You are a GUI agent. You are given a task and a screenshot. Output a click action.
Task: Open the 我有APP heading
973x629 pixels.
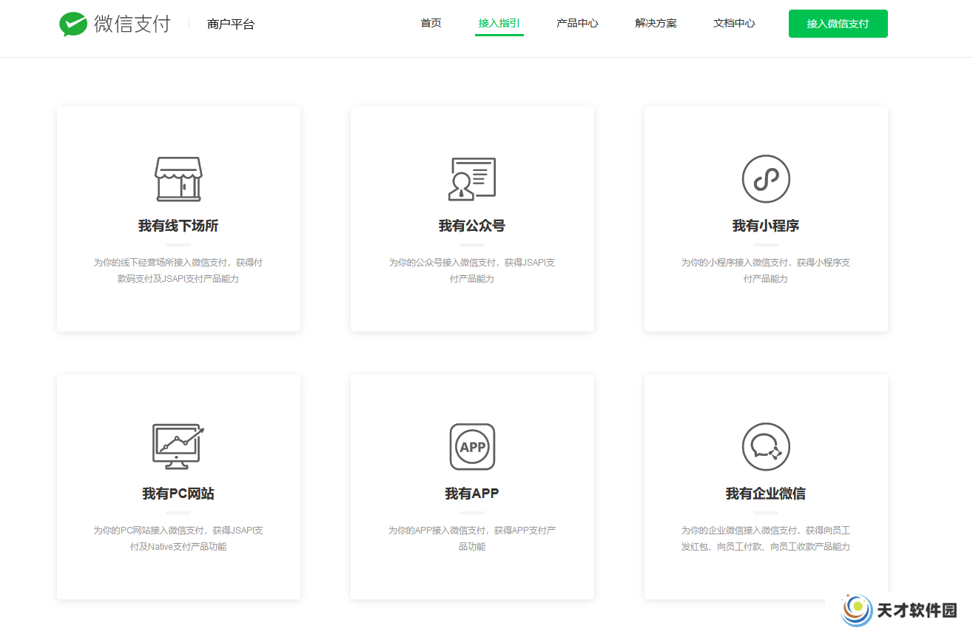(x=472, y=494)
